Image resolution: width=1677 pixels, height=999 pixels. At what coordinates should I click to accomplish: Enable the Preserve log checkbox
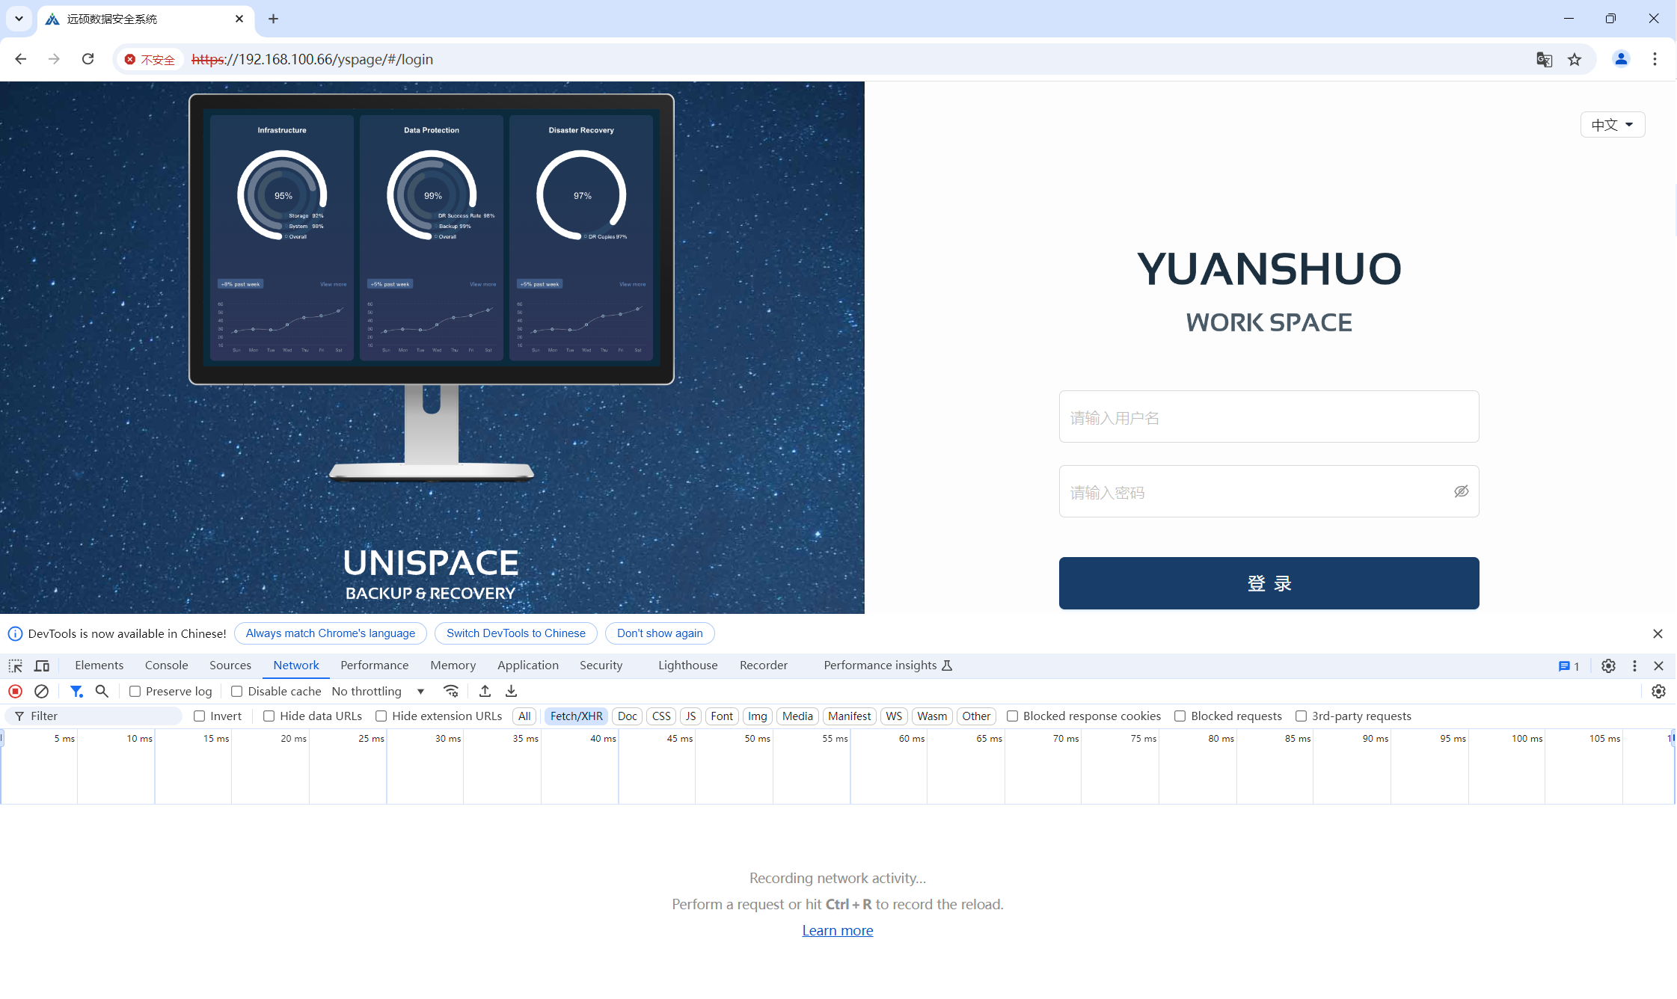(x=135, y=692)
